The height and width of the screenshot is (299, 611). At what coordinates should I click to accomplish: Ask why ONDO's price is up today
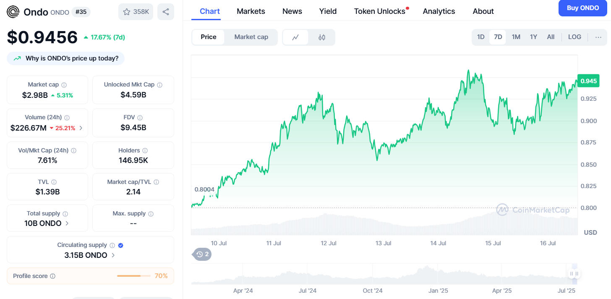click(65, 58)
